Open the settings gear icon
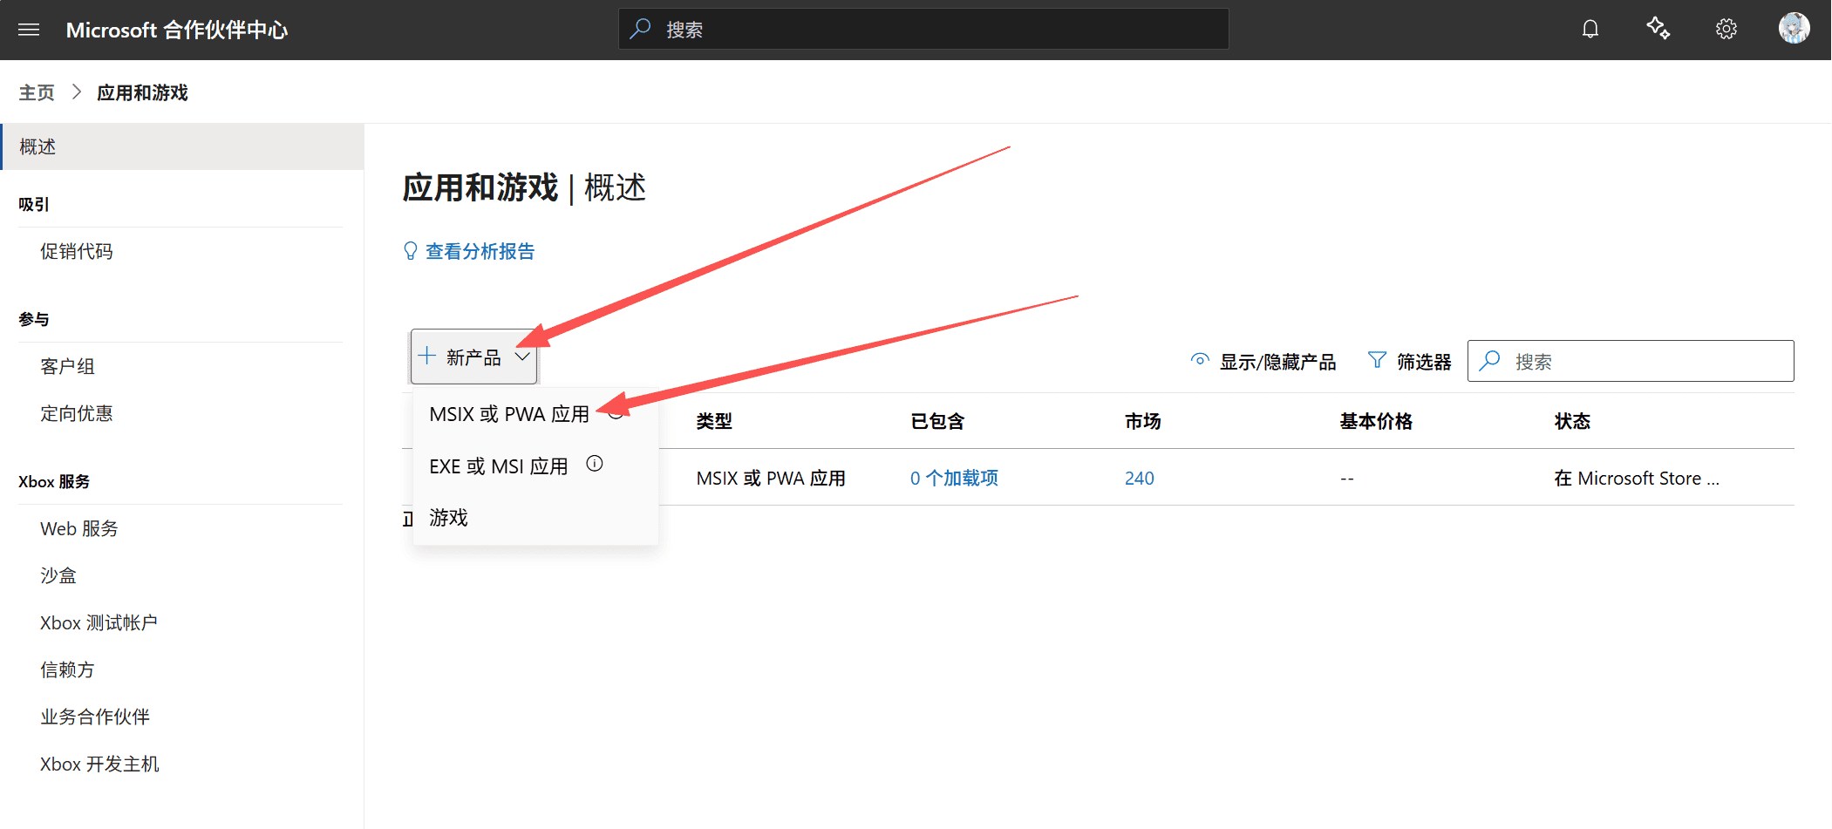 tap(1726, 30)
